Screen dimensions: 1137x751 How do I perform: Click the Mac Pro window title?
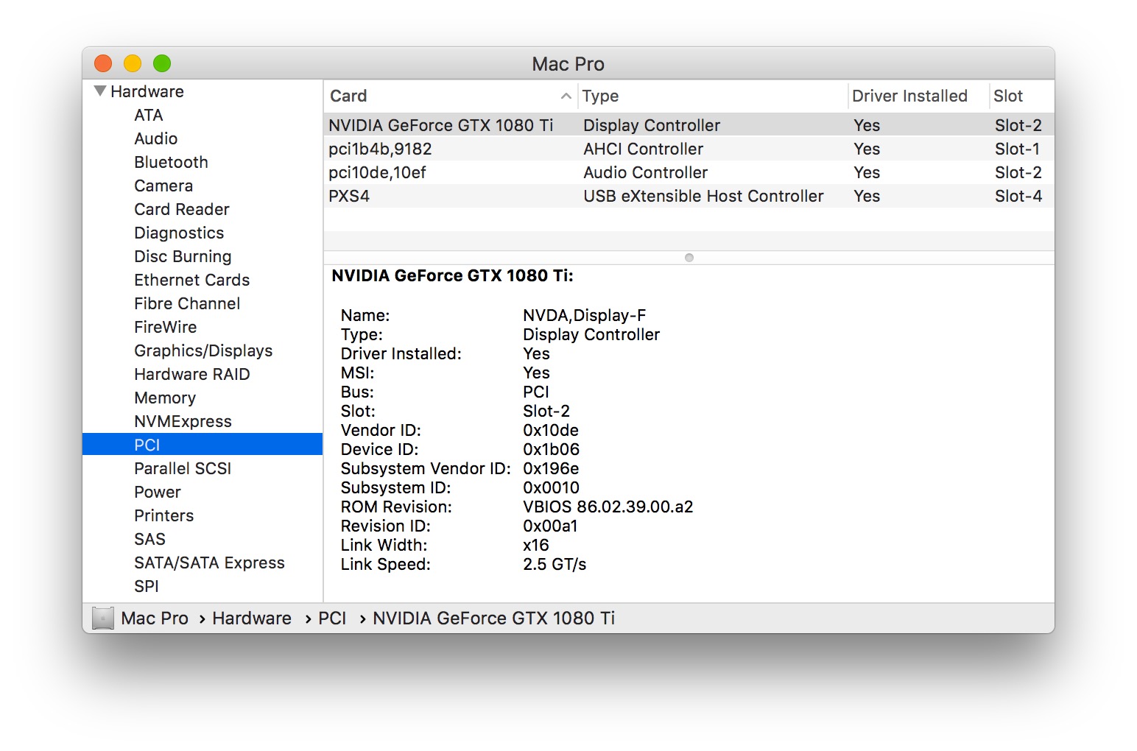pyautogui.click(x=568, y=64)
